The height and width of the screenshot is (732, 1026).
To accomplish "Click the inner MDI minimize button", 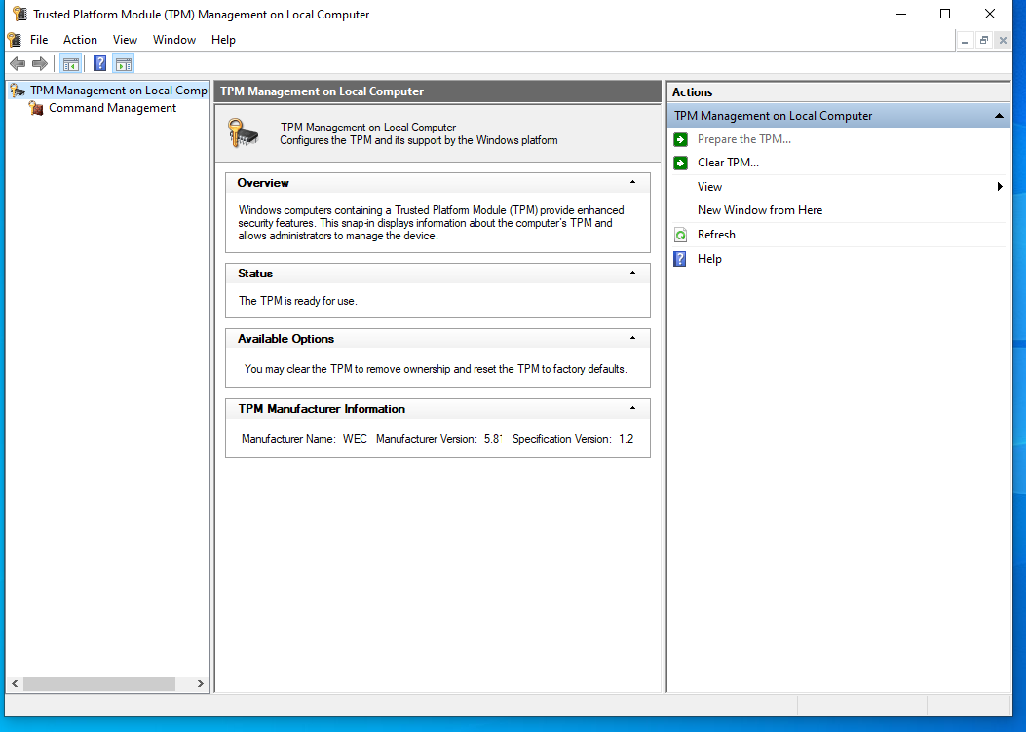I will coord(965,41).
